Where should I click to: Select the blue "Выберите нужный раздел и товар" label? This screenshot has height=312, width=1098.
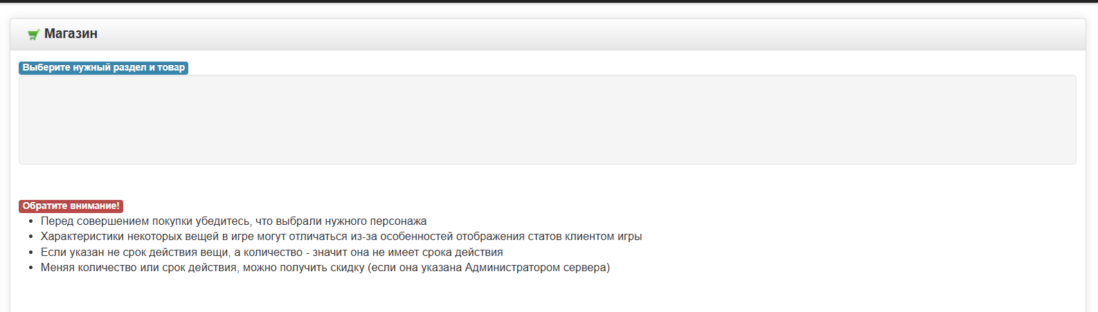pos(103,68)
